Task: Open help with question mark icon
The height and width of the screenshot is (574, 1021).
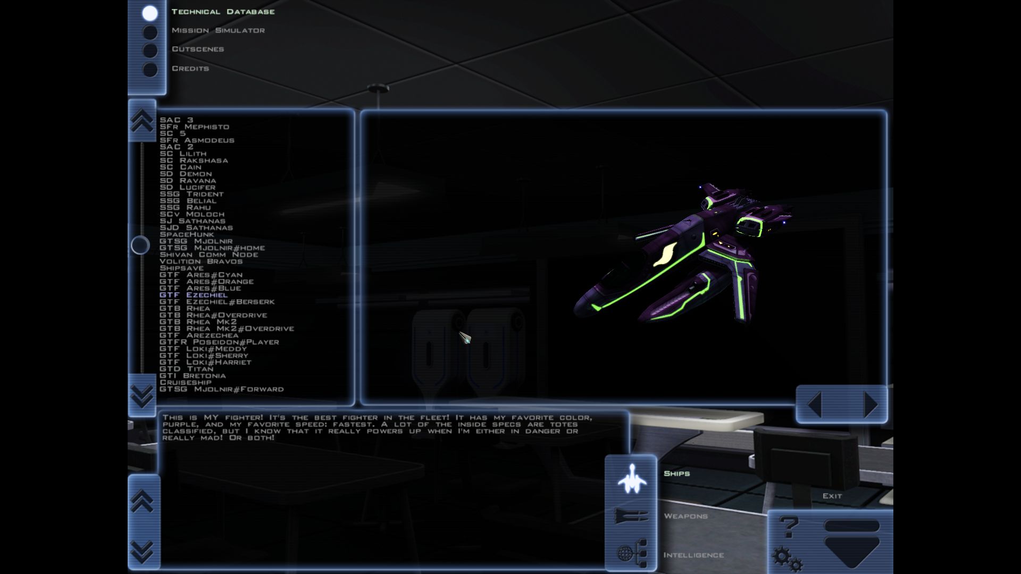Action: tap(789, 527)
